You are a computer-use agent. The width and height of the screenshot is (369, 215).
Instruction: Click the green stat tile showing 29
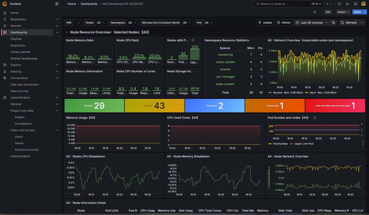pos(95,106)
